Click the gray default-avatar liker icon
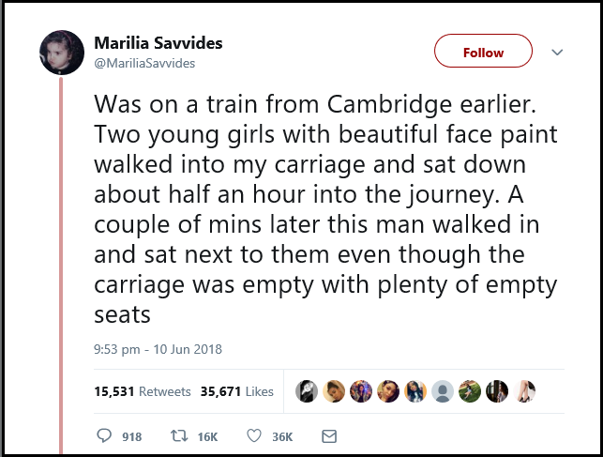Image resolution: width=603 pixels, height=457 pixels. pyautogui.click(x=444, y=391)
